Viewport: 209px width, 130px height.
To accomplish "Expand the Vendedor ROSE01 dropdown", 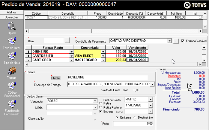I will pyautogui.click(x=95, y=101).
